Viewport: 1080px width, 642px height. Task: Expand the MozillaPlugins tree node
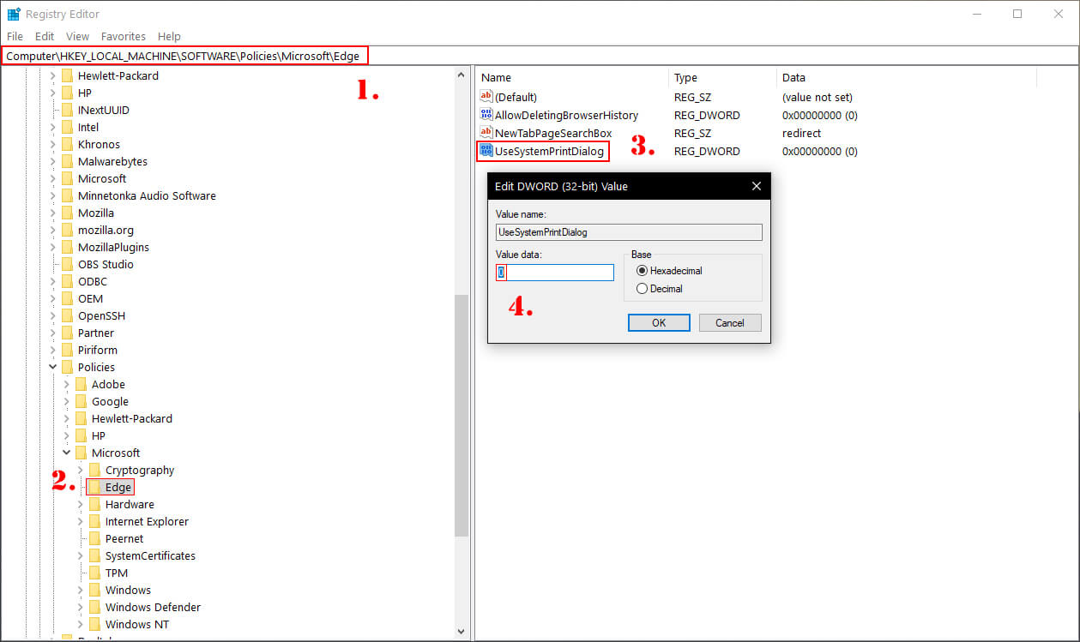tap(52, 247)
